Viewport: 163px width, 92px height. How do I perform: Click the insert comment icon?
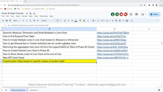tap(116, 21)
